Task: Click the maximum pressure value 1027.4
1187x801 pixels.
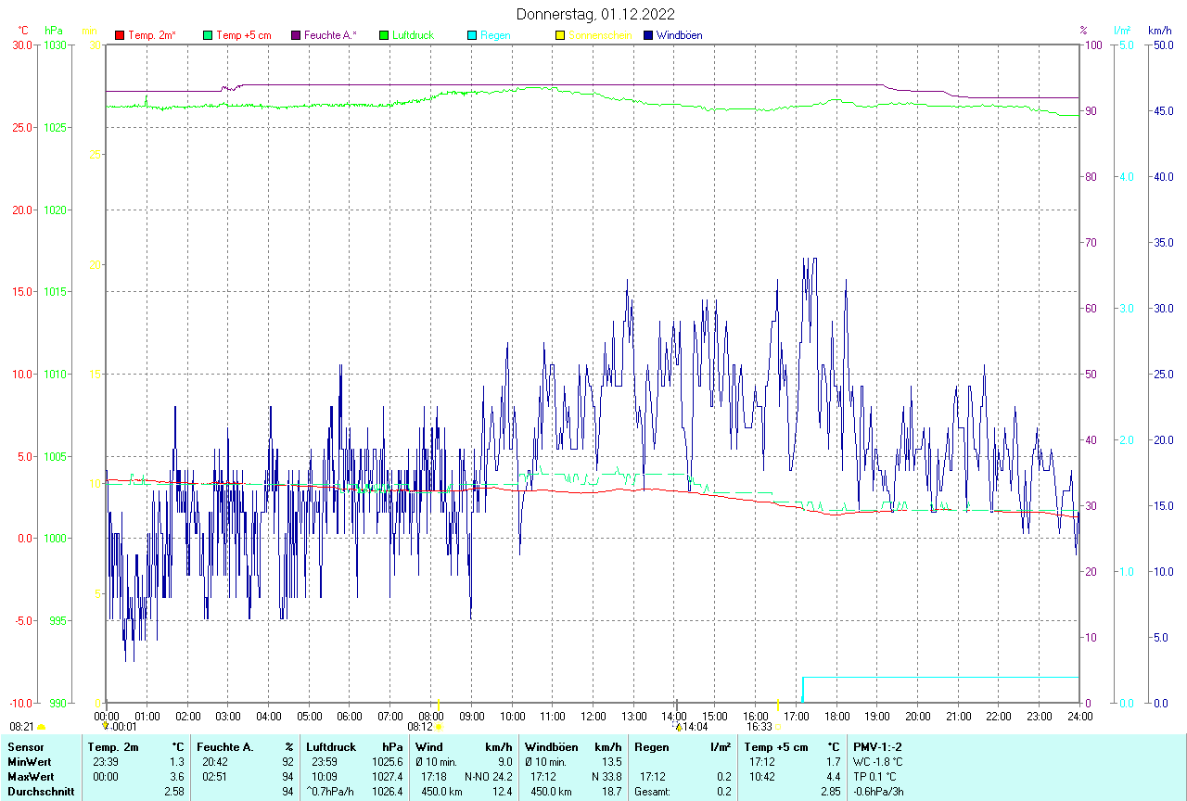Action: (388, 776)
